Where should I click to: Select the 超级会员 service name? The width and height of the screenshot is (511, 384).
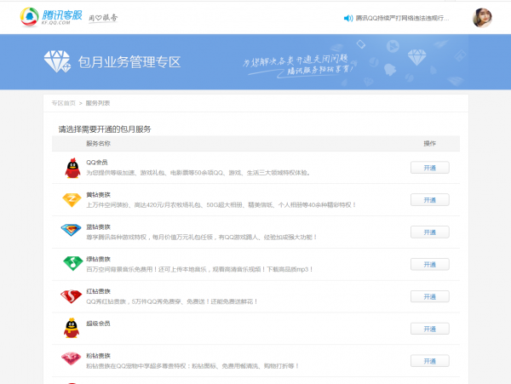(98, 324)
